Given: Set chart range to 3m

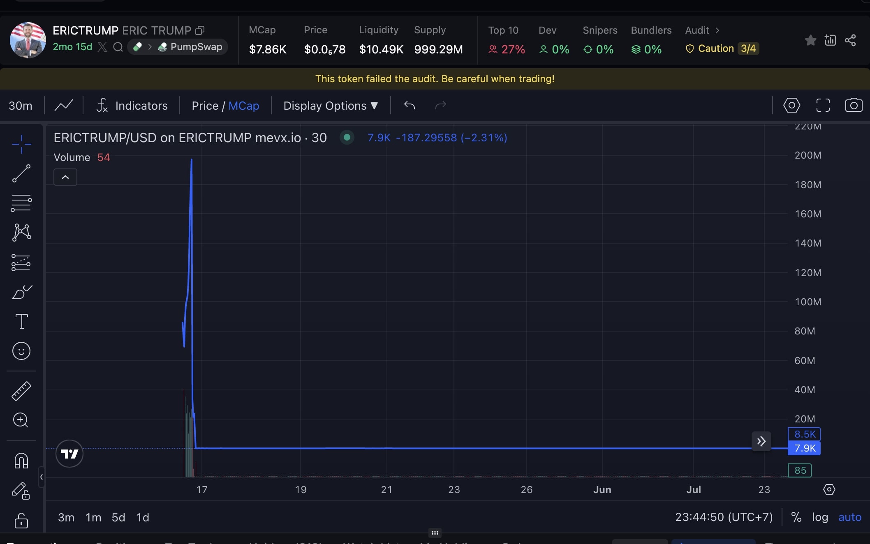Looking at the screenshot, I should 66,517.
